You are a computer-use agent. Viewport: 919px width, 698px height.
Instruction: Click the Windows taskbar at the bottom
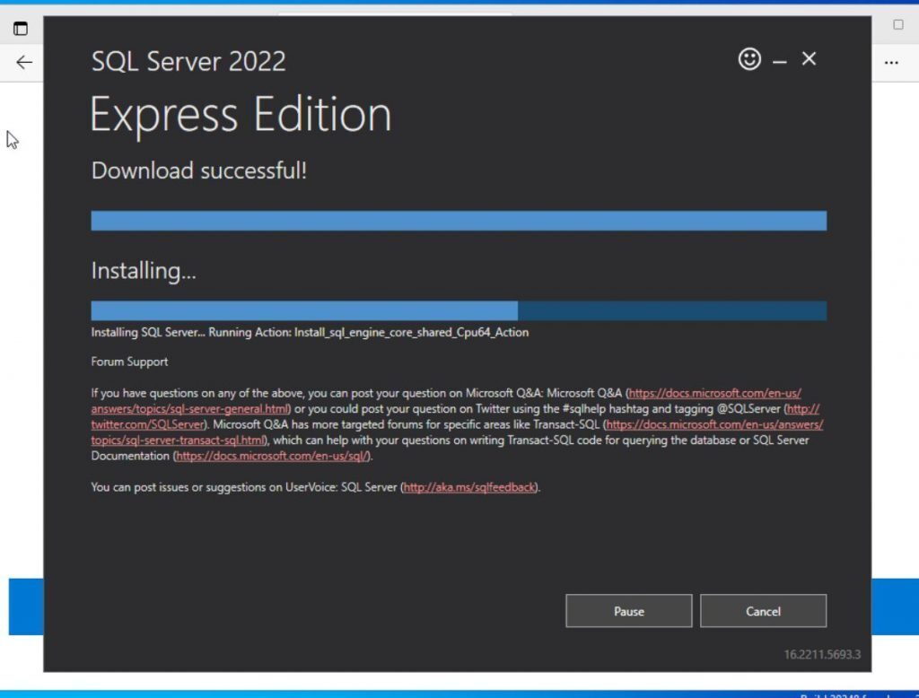tap(459, 693)
